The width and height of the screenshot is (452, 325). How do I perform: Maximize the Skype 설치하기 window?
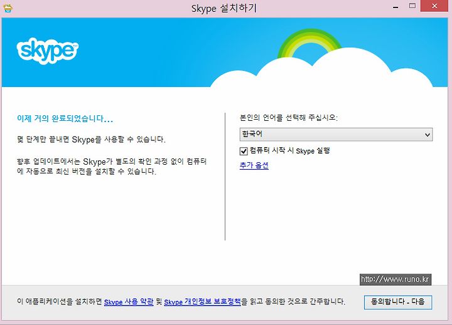412,6
